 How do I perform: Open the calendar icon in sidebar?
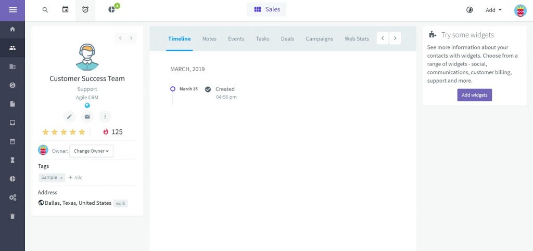(12, 141)
